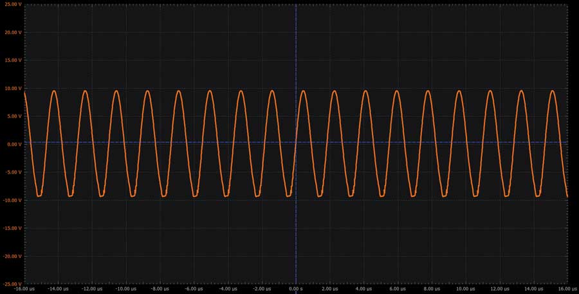Image resolution: width=579 pixels, height=294 pixels.
Task: Click the 15.00 V y-axis tick label
Action: [12, 60]
